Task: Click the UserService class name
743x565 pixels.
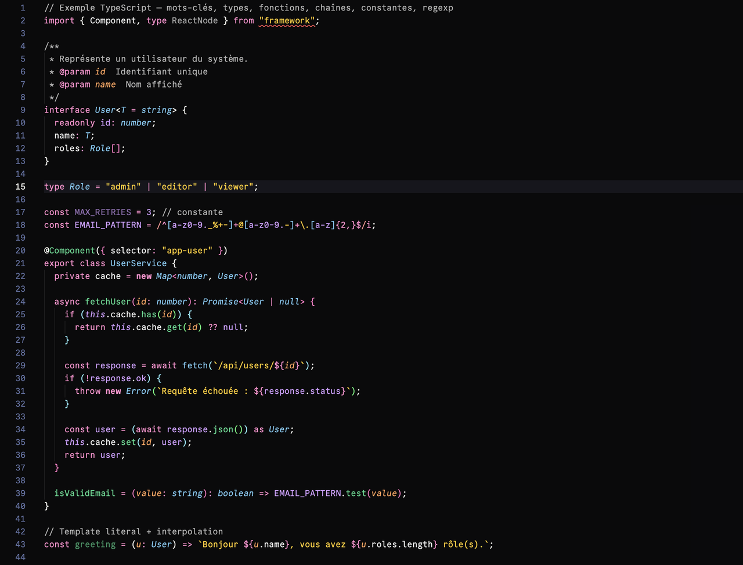Action: [139, 263]
